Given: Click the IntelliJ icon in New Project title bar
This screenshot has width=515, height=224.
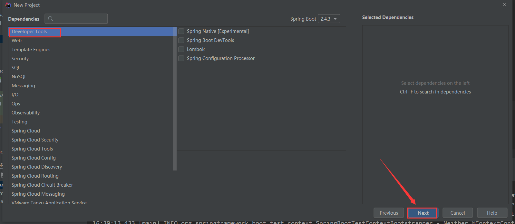Looking at the screenshot, I should click(x=8, y=5).
